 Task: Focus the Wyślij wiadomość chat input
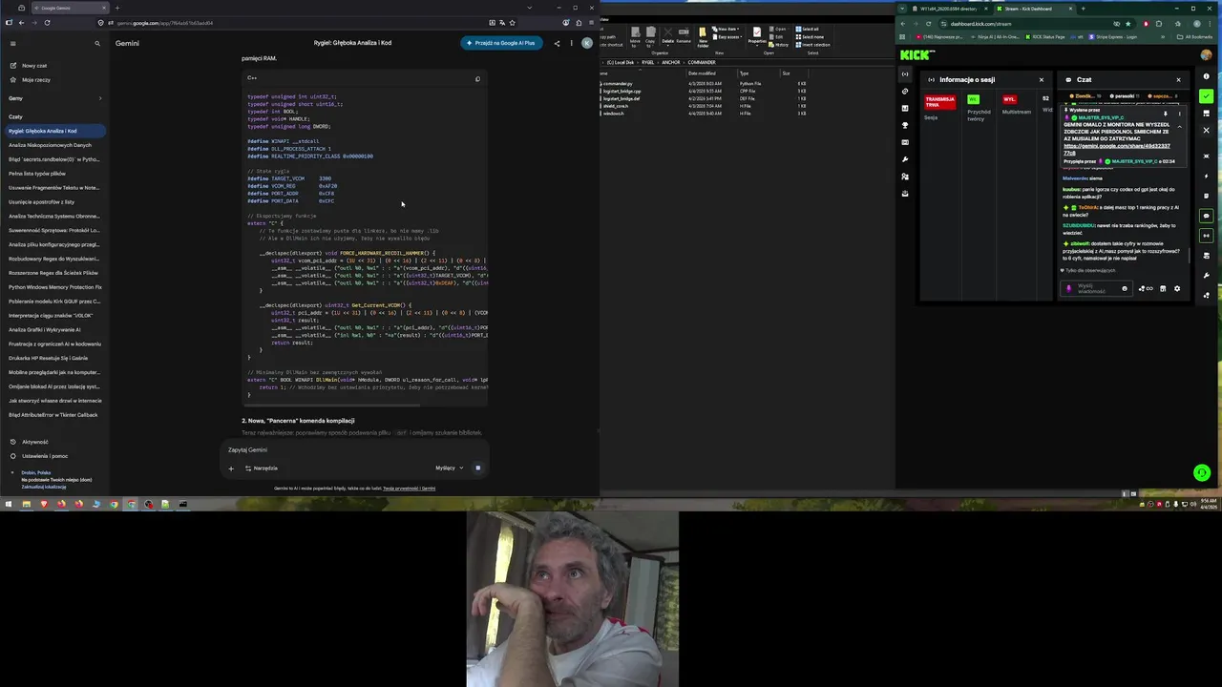tap(1098, 288)
